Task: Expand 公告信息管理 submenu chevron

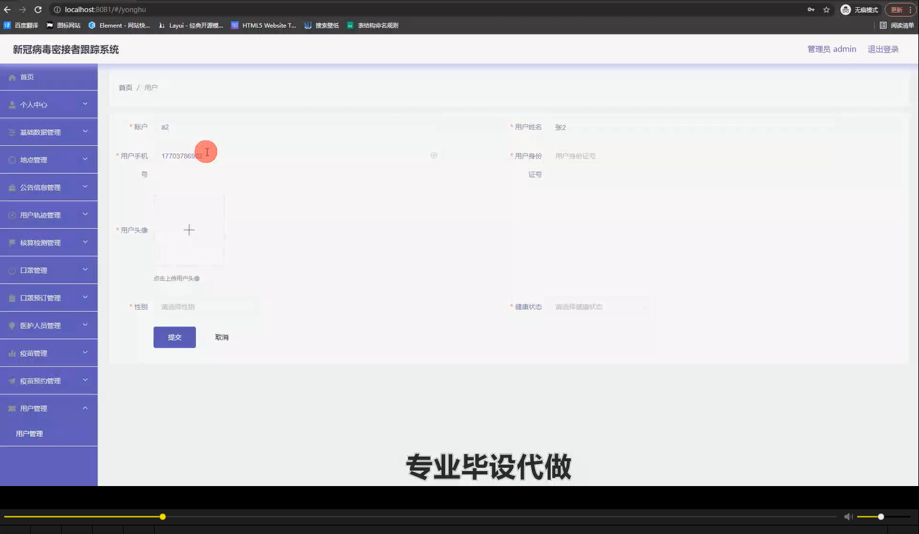Action: click(85, 187)
